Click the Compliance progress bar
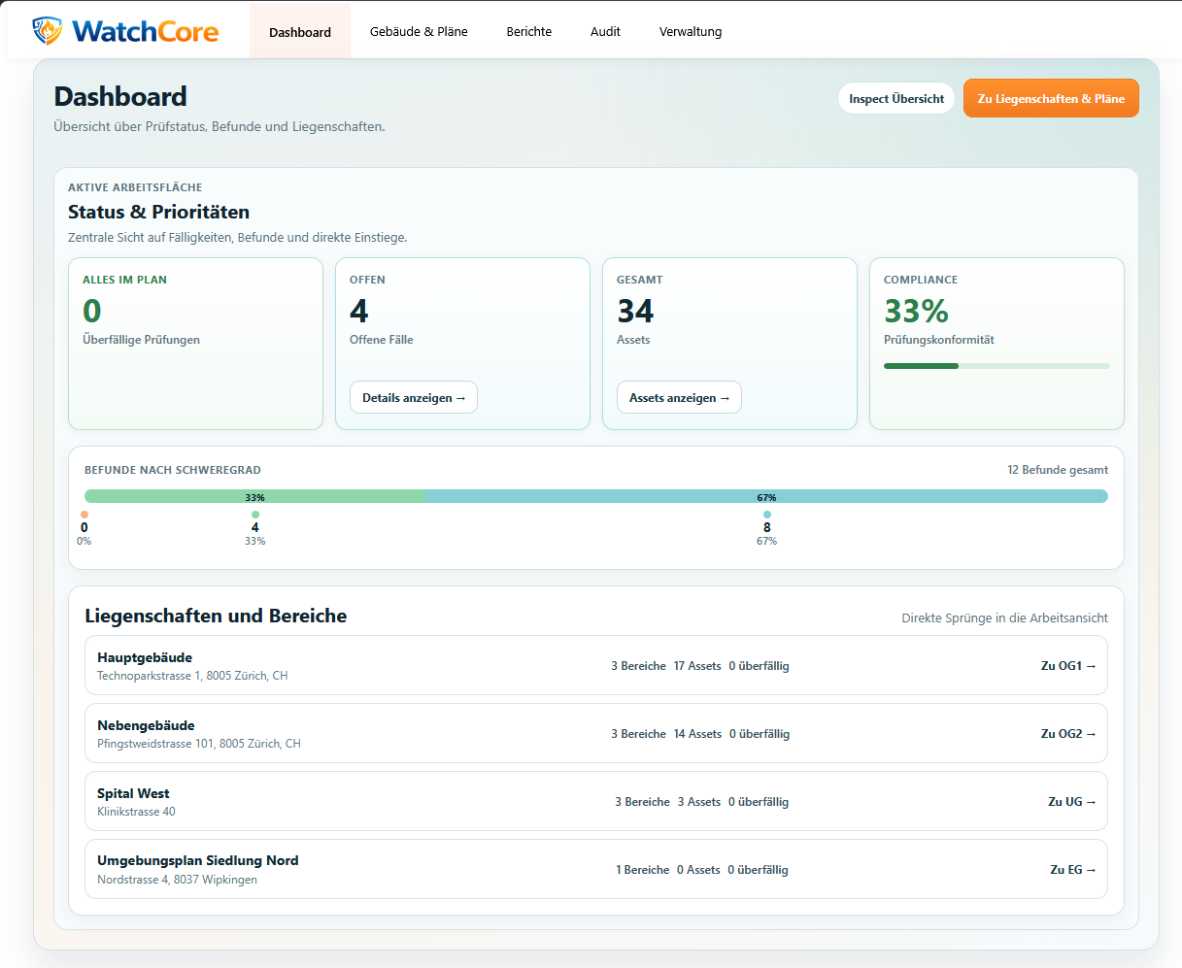The width and height of the screenshot is (1182, 968). pos(996,366)
